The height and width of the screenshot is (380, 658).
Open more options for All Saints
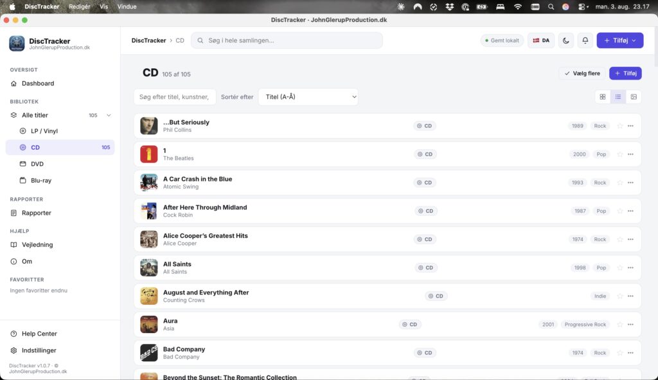630,268
